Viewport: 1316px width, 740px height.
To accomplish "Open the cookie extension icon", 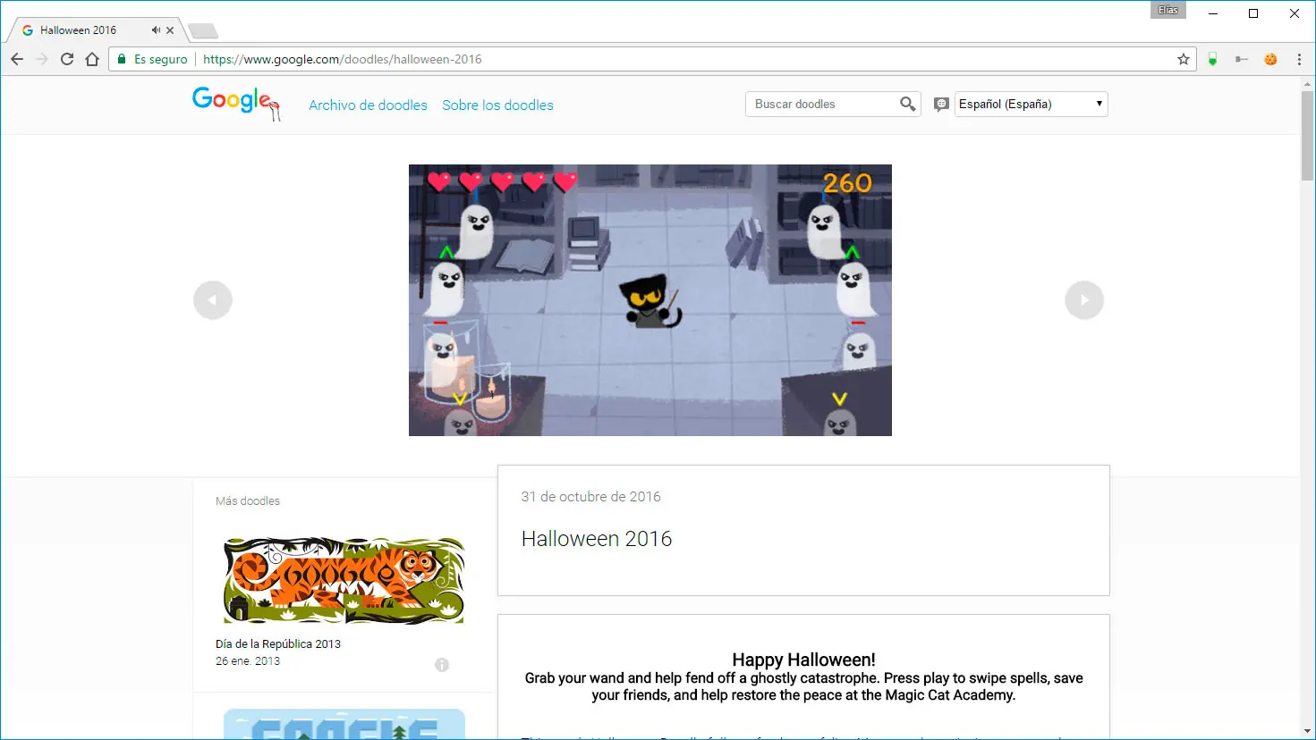I will pos(1270,59).
